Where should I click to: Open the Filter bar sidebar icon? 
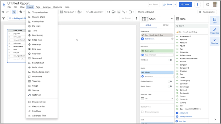(x=214, y=41)
